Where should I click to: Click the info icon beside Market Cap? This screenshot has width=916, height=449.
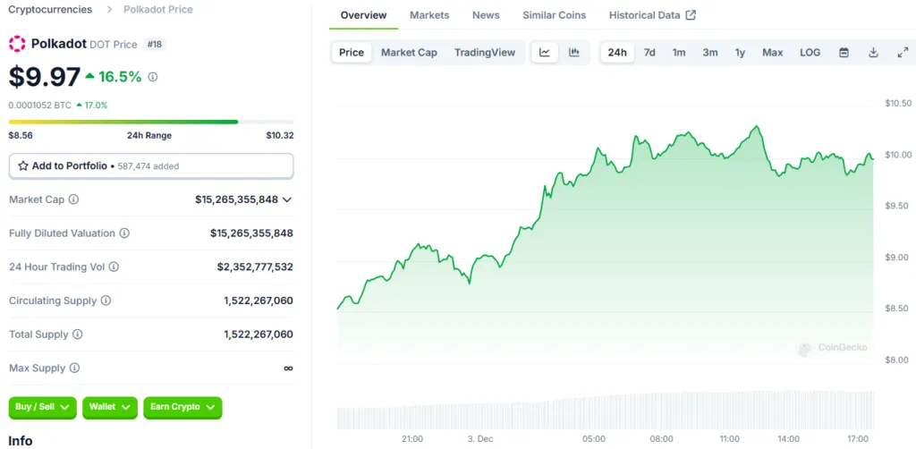tap(73, 199)
